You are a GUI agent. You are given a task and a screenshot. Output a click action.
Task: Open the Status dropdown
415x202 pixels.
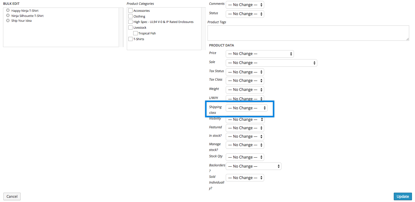coord(245,14)
